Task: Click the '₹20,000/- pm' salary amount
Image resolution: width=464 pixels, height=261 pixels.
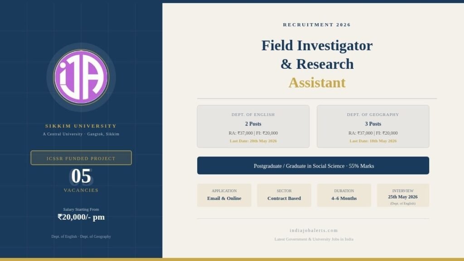Action: point(81,217)
